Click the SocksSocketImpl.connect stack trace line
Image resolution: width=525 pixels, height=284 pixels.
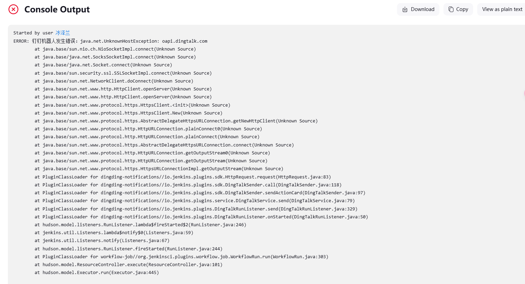[115, 57]
